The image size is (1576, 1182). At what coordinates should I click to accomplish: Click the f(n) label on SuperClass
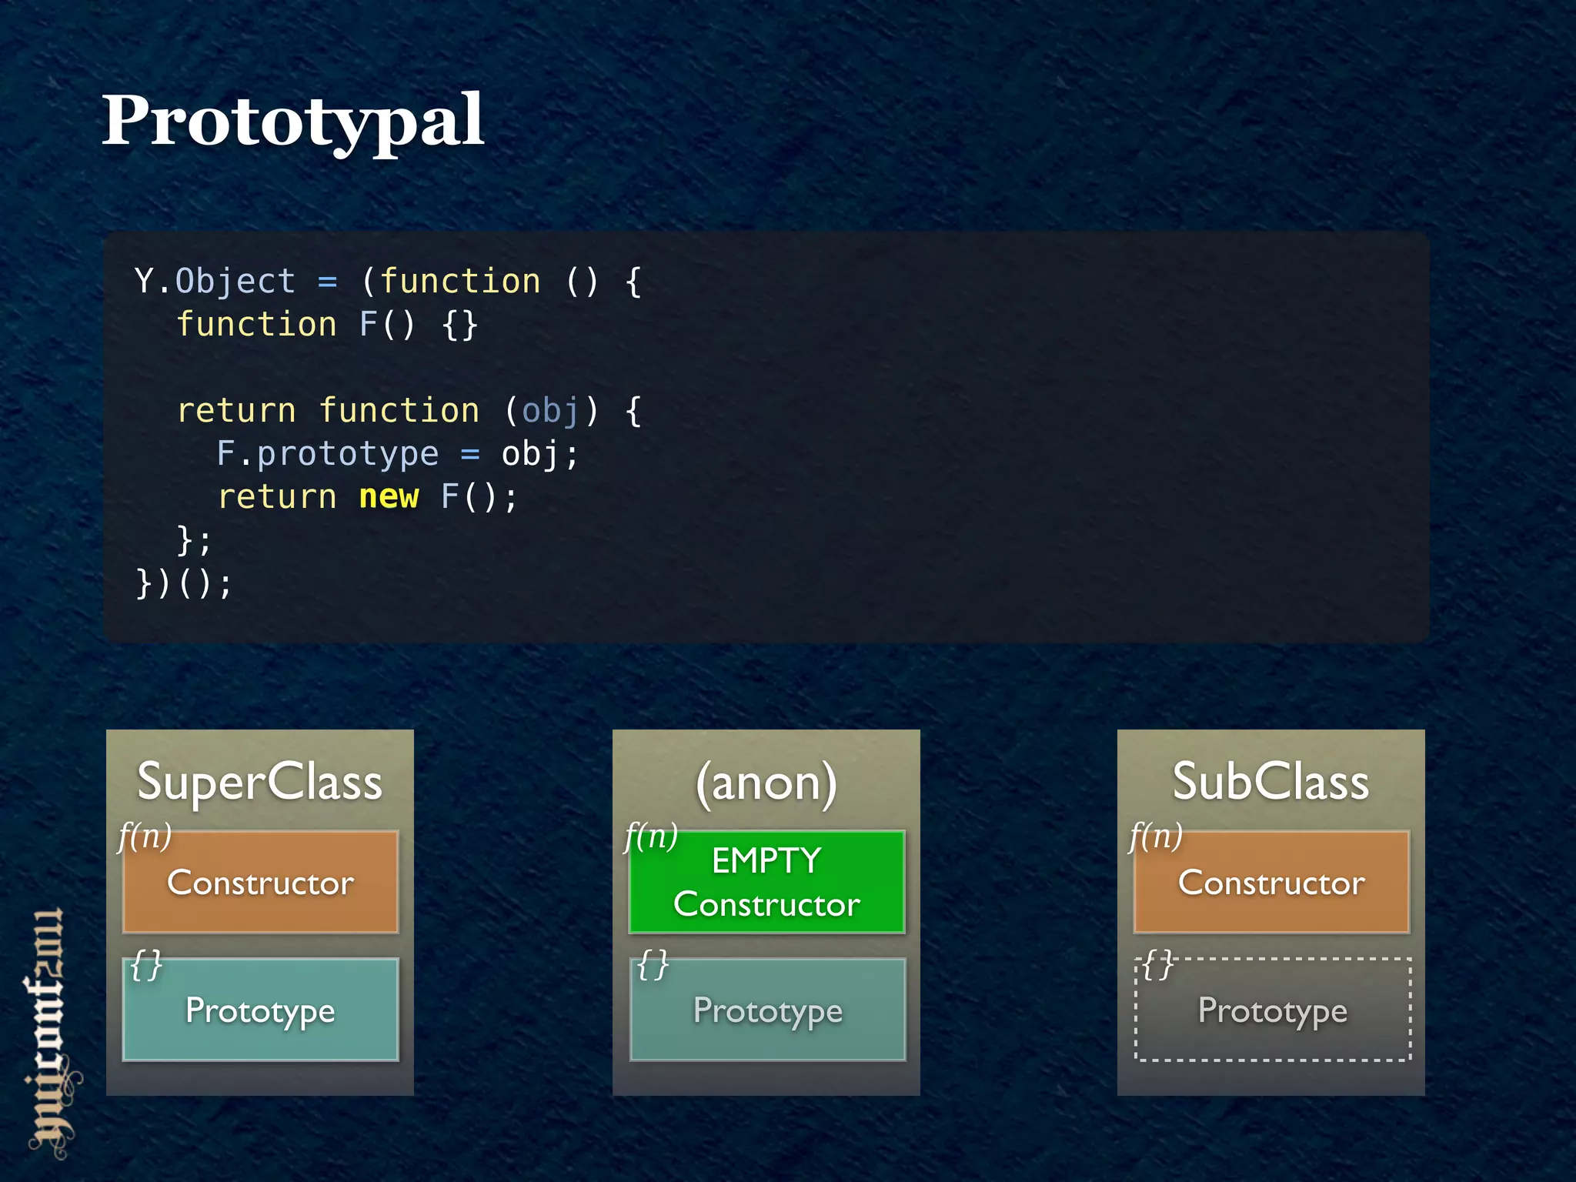145,836
